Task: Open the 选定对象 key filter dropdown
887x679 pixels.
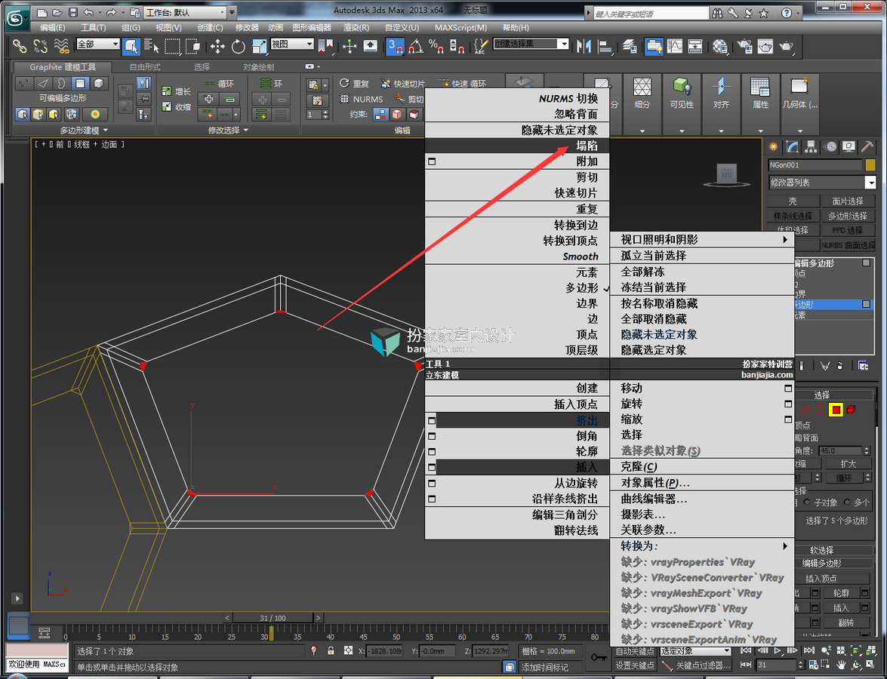Action: (695, 651)
